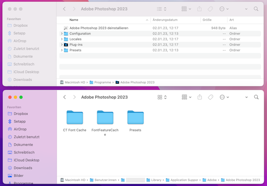Select the Presets row in top window
267x186 pixels.
click(x=160, y=50)
